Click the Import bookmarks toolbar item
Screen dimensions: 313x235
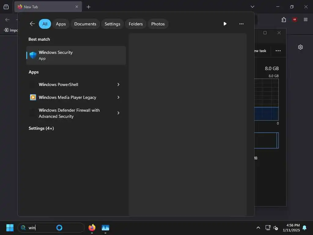pyautogui.click(x=11, y=30)
